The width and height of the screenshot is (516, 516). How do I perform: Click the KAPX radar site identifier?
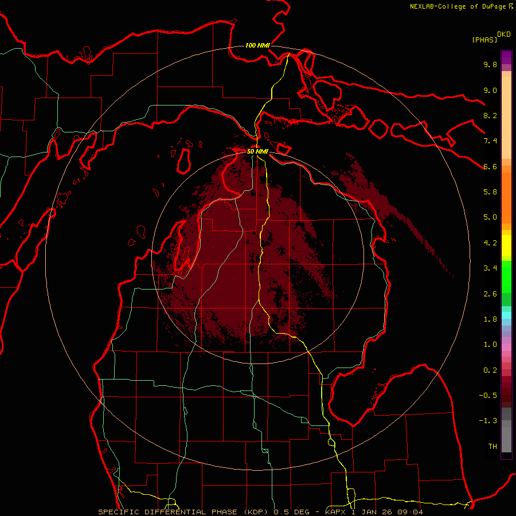pos(336,512)
